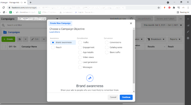Viewport: 191px width, 105px height.
Task: Click the horizontal scrollbar at bottom
Action: click(61, 104)
